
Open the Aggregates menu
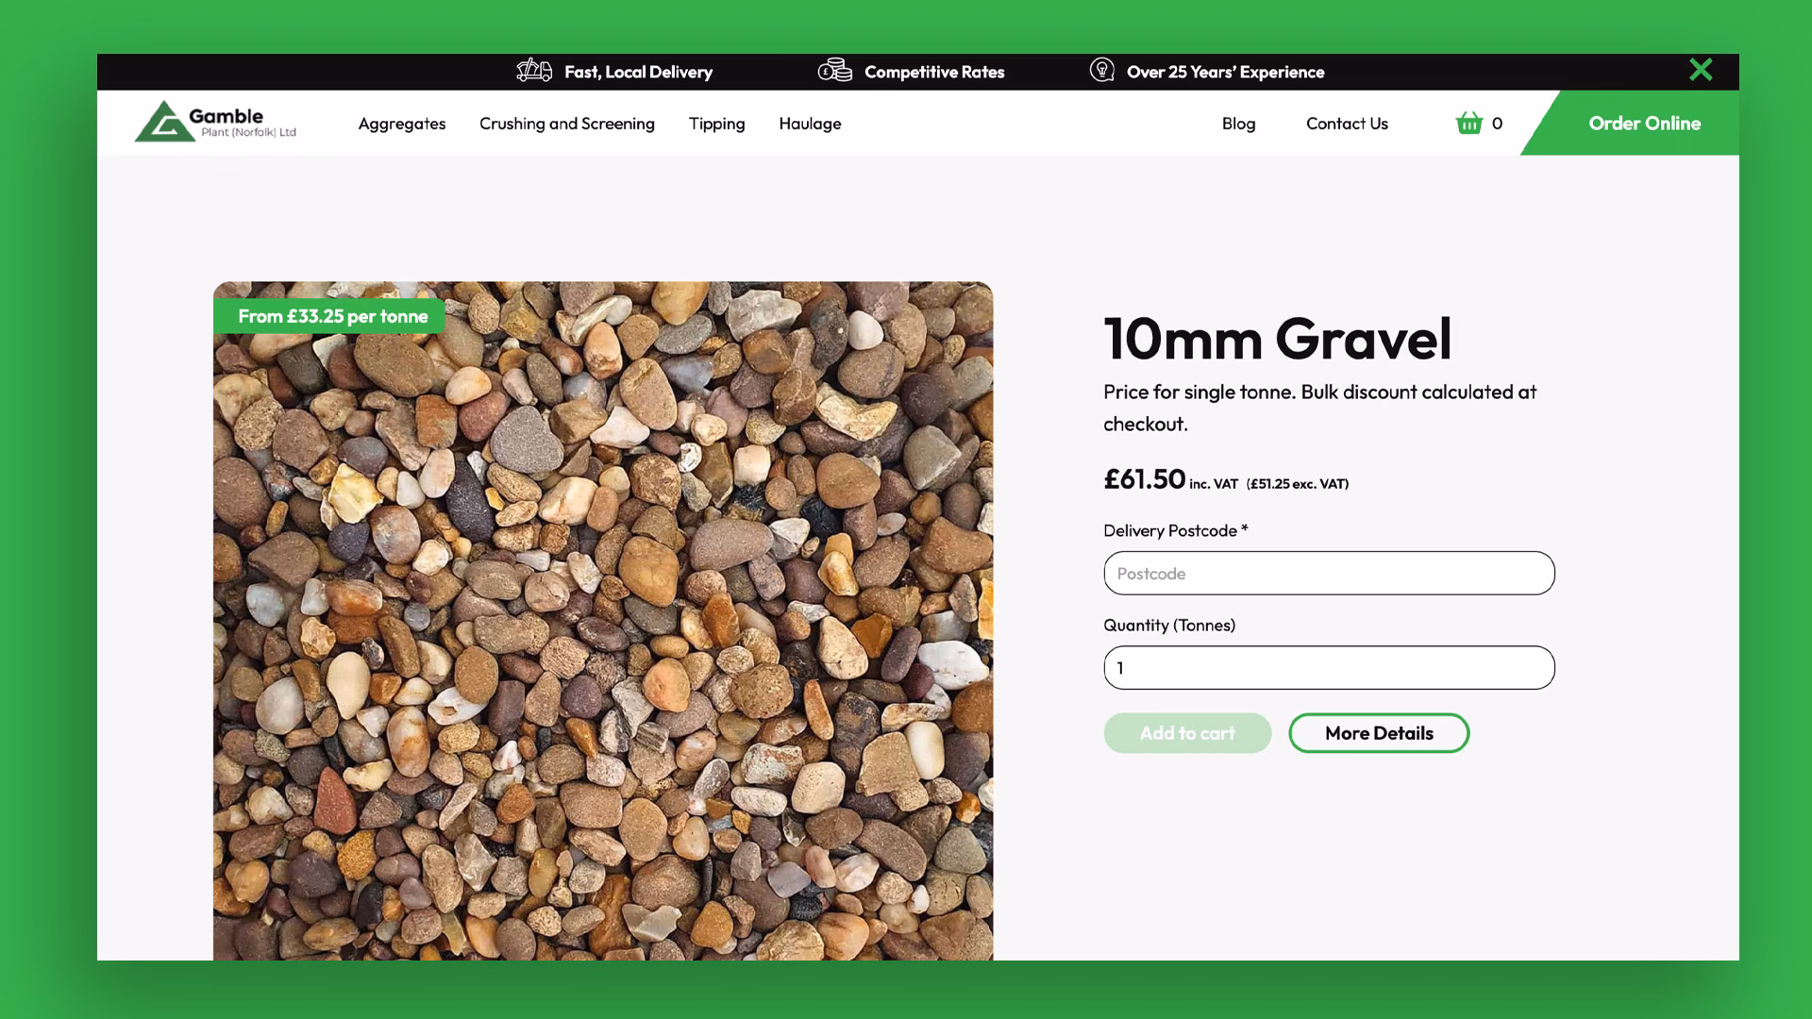(x=401, y=124)
